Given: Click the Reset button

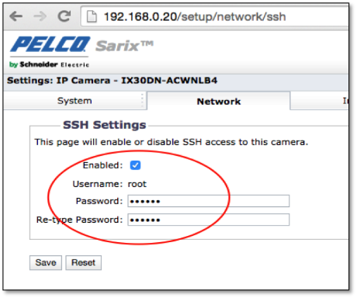Looking at the screenshot, I should (83, 262).
